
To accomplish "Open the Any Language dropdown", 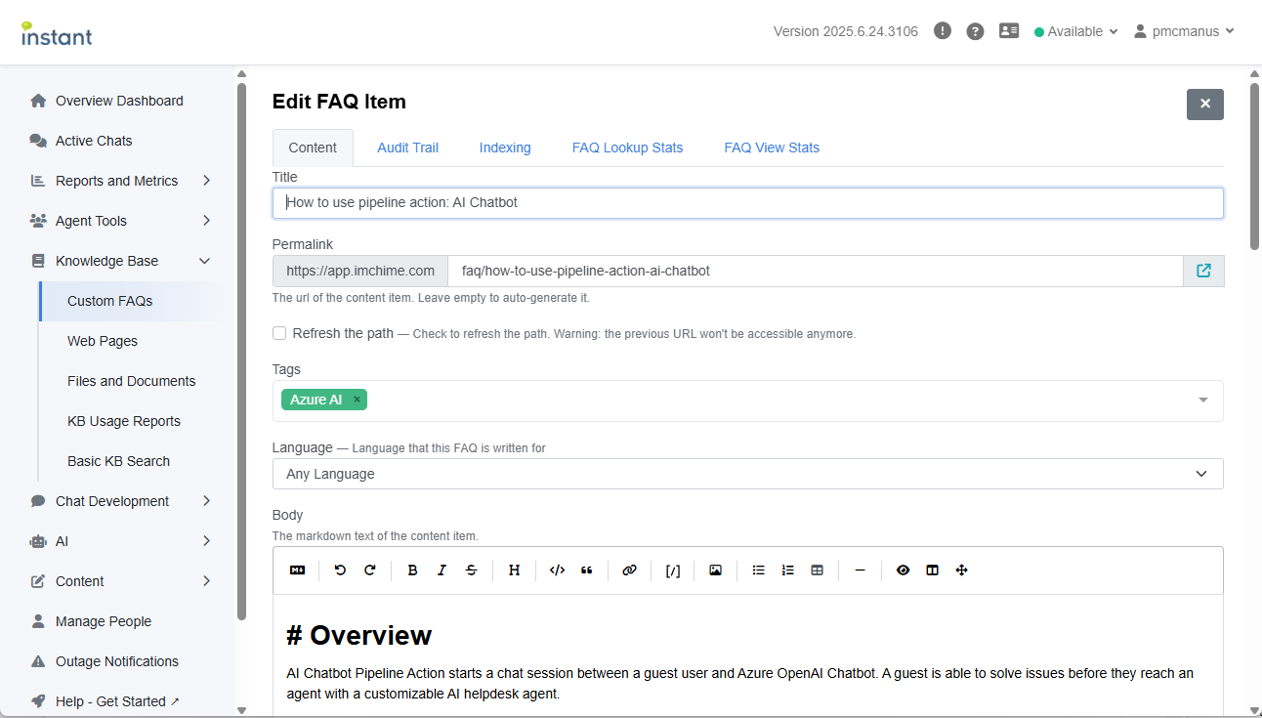I will tap(748, 474).
